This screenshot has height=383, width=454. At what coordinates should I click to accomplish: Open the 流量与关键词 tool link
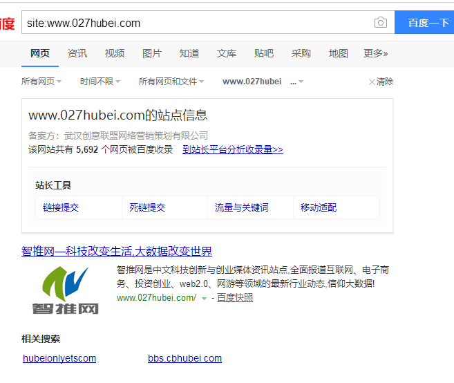pos(242,207)
